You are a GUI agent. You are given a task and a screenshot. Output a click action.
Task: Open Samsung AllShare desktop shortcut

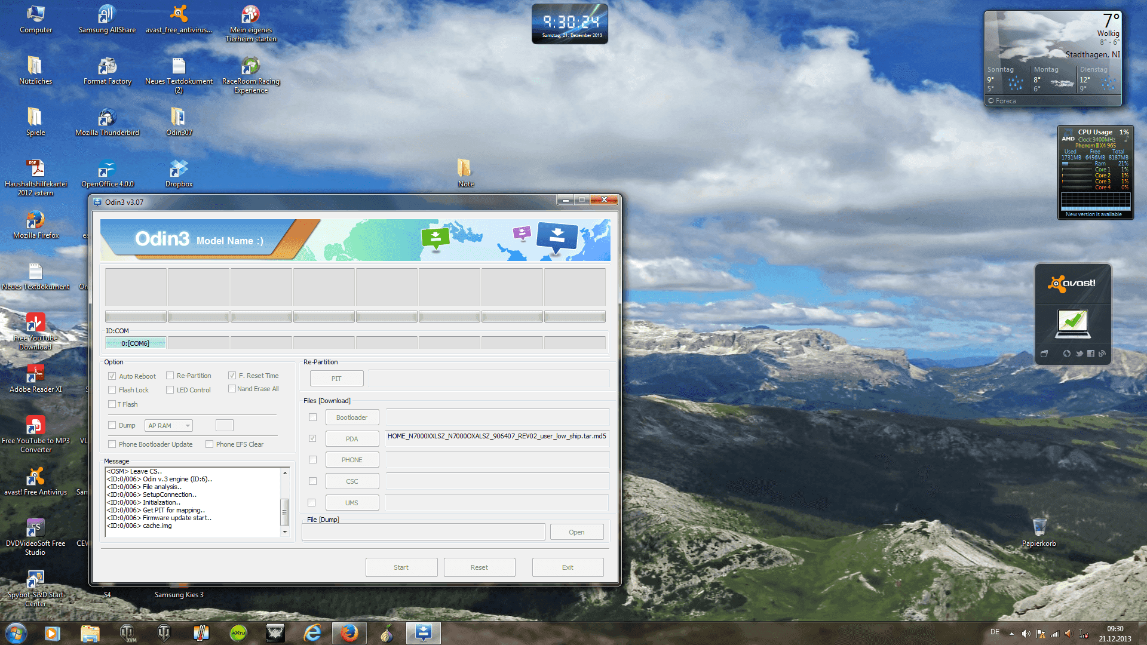point(107,19)
